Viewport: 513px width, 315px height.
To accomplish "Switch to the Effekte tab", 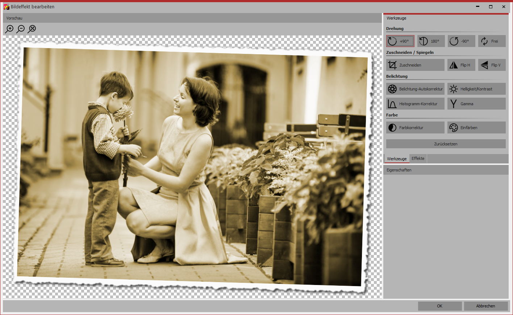I will [418, 158].
